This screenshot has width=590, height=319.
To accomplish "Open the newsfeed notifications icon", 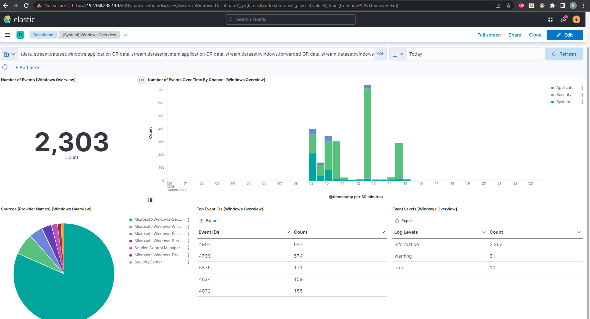I will 563,19.
